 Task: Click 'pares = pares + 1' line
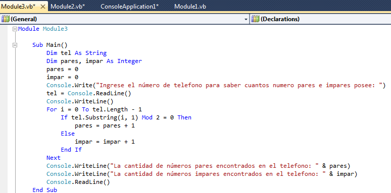(x=105, y=125)
